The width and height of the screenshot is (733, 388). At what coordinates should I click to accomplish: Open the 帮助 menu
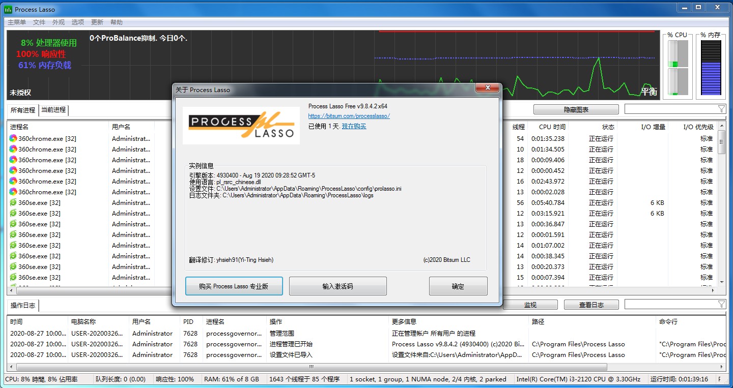(x=117, y=22)
